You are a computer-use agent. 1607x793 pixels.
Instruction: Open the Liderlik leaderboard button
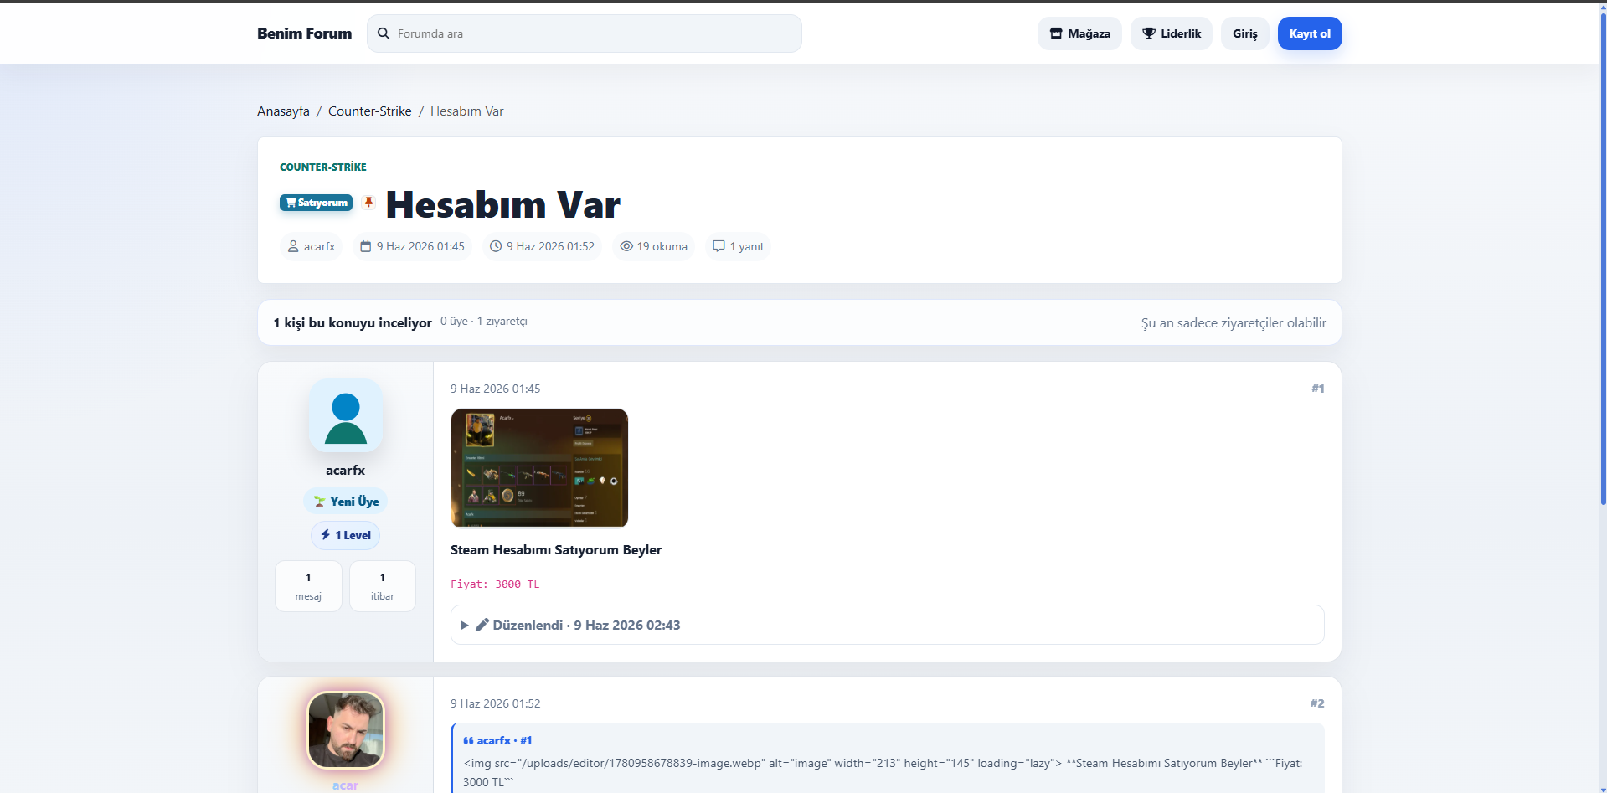tap(1171, 33)
